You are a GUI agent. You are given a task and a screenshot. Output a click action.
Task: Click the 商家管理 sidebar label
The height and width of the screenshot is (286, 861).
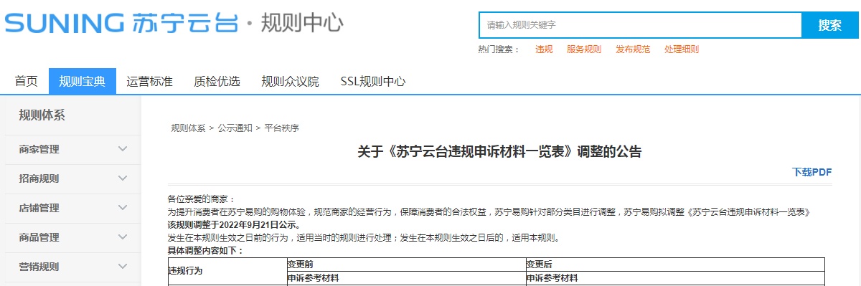point(39,150)
